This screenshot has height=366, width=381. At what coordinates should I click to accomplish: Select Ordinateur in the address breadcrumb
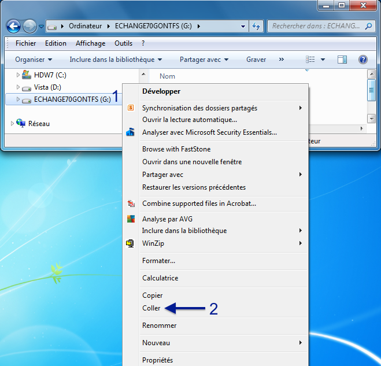pyautogui.click(x=86, y=26)
